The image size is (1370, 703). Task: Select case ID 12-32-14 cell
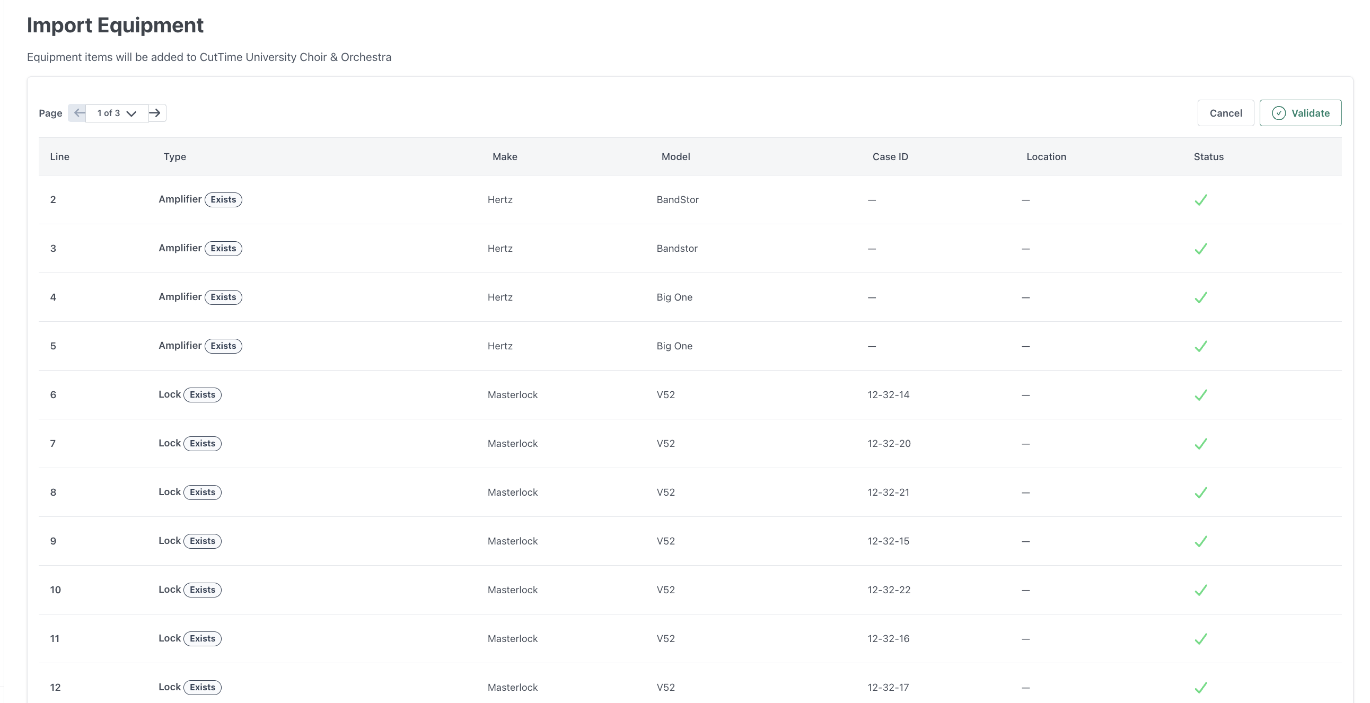(x=888, y=394)
